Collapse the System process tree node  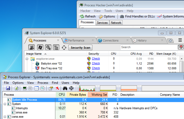coord(5,104)
